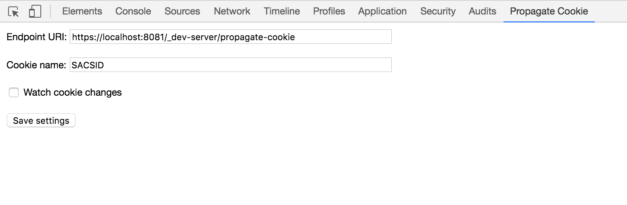
Task: Select the Network tab
Action: click(x=232, y=11)
